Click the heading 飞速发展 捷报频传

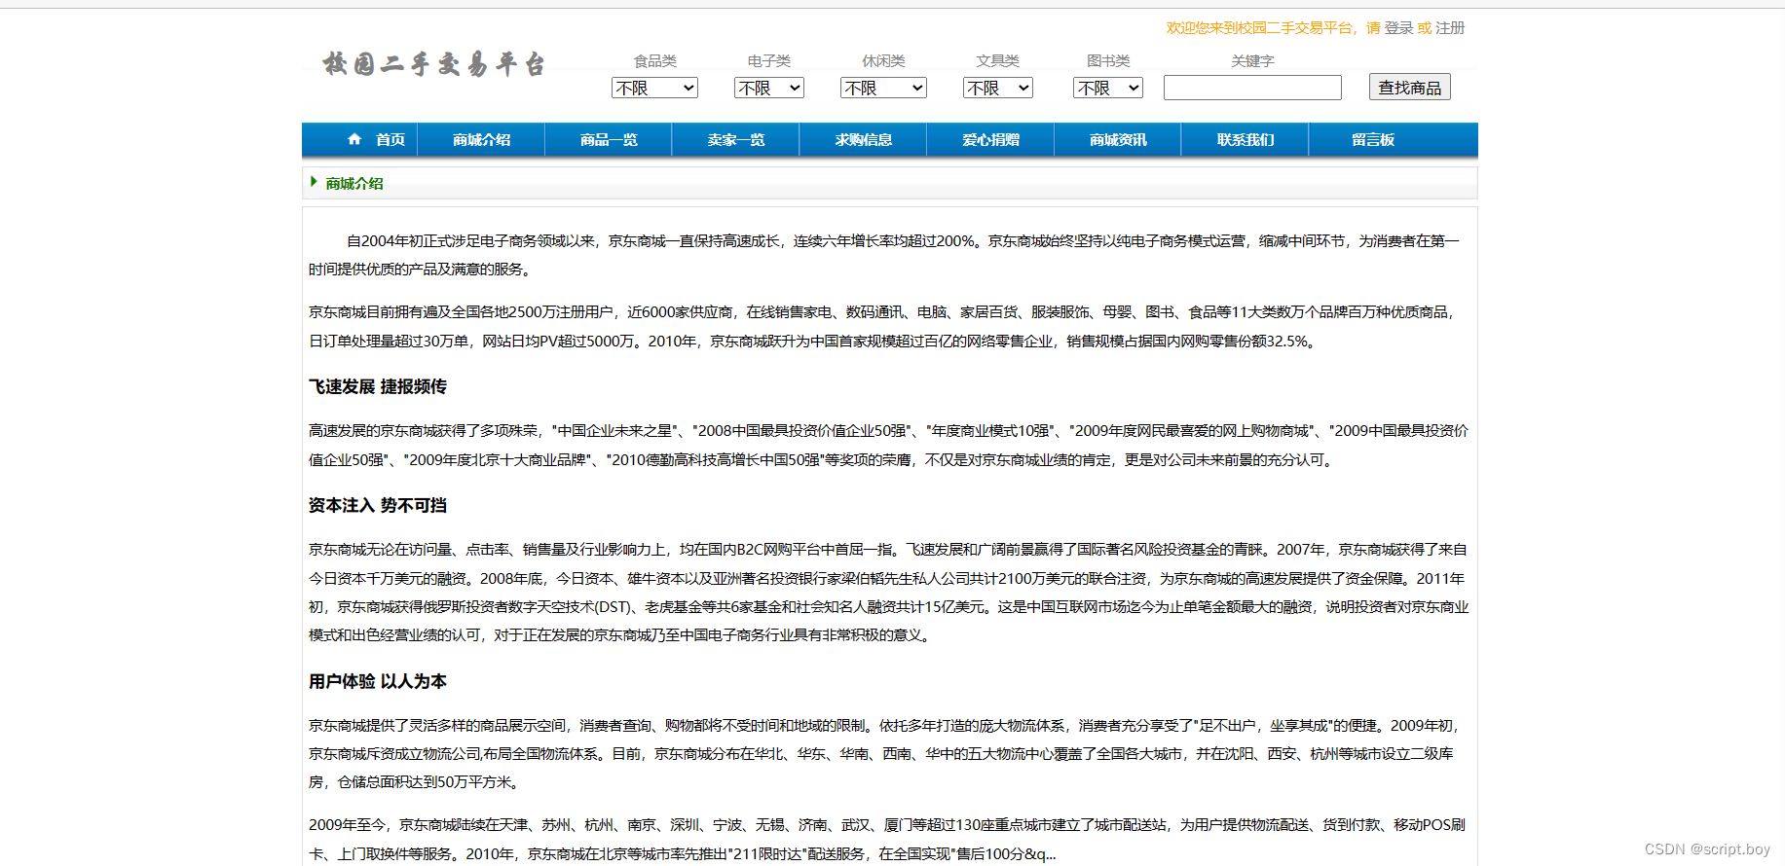(378, 386)
